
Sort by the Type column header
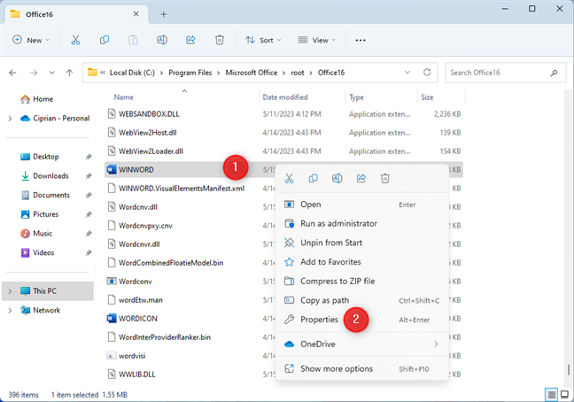(356, 97)
